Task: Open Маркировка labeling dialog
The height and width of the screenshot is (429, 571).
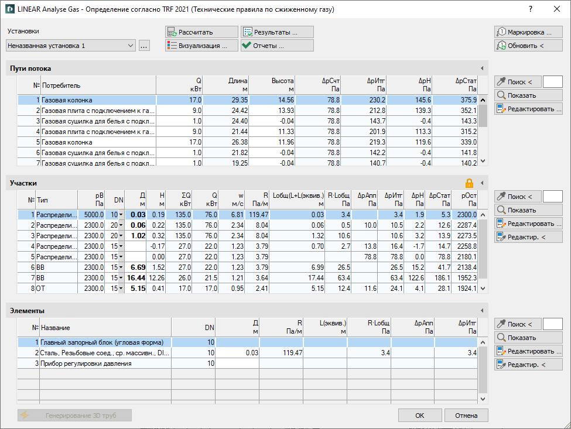Action: pyautogui.click(x=528, y=32)
